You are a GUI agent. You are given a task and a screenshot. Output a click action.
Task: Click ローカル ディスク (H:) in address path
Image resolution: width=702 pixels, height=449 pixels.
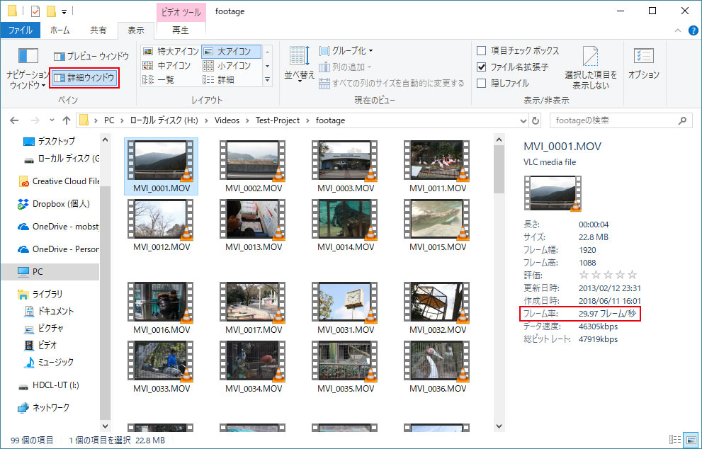click(164, 120)
